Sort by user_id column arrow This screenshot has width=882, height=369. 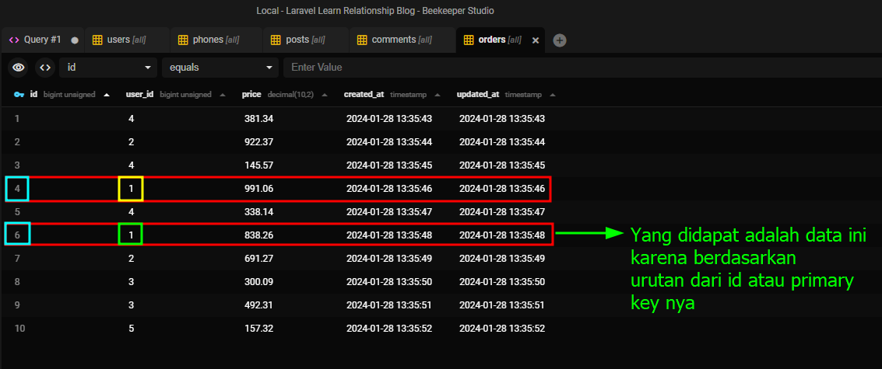(x=223, y=95)
